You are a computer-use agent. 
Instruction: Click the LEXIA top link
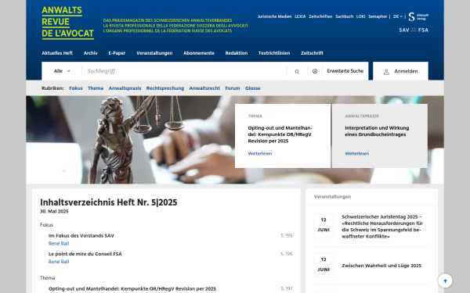(x=300, y=16)
